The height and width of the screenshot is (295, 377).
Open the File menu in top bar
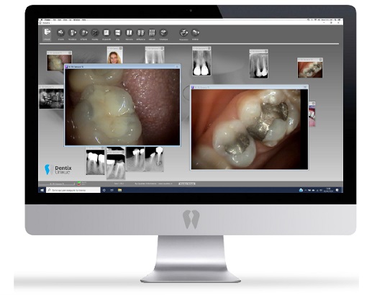tap(55, 19)
